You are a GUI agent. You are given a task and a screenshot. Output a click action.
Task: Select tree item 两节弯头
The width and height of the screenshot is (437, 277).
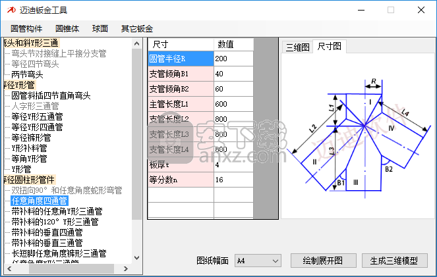(27, 74)
